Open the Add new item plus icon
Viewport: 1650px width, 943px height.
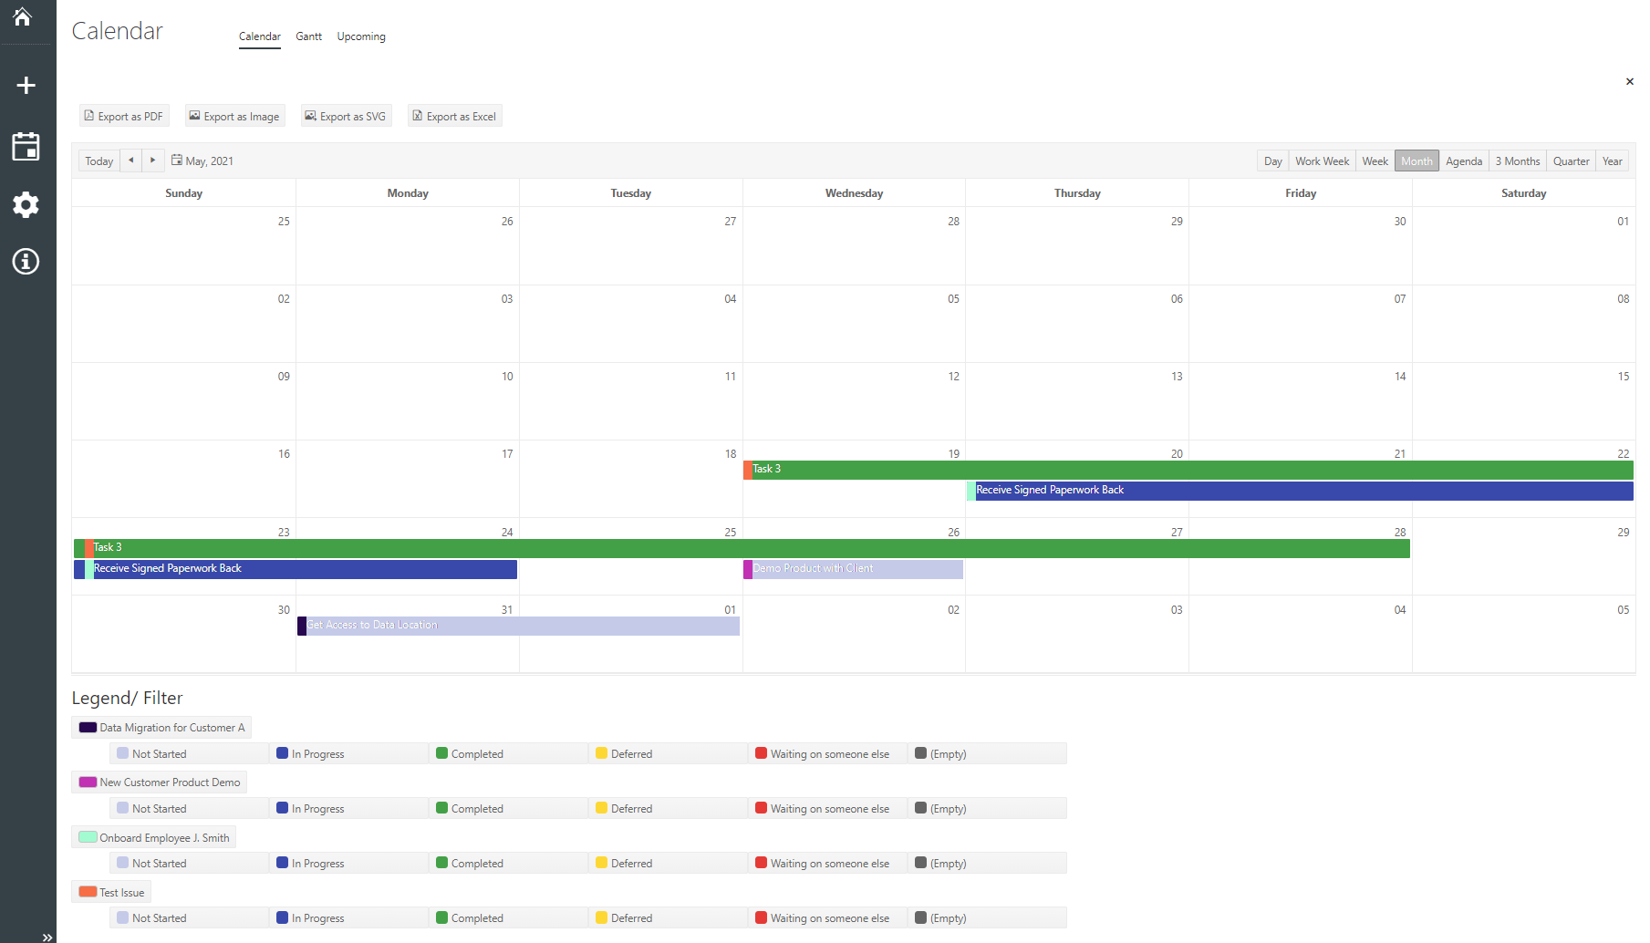coord(25,85)
